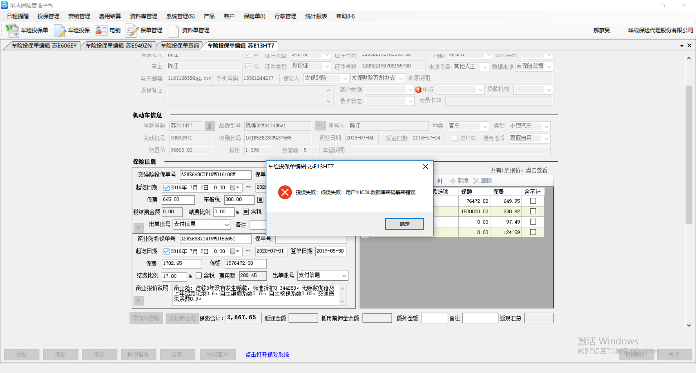
Task: Click the ellipsis button beside 品牌型号
Action: (x=320, y=126)
